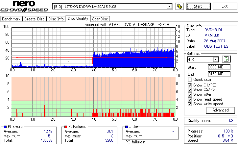Click the disc type DVD+R DL
The width and height of the screenshot is (238, 145).
click(214, 30)
